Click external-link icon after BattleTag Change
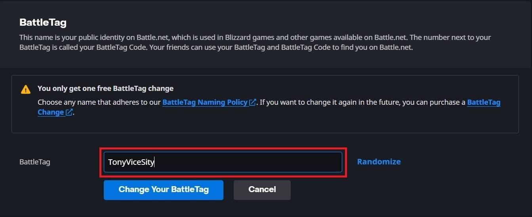 pos(69,112)
